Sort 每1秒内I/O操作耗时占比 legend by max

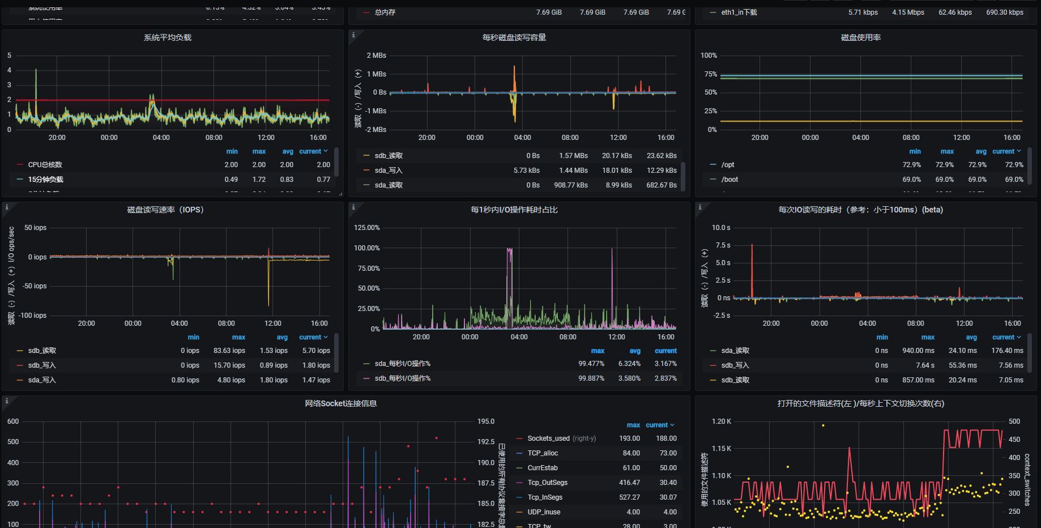pyautogui.click(x=598, y=351)
